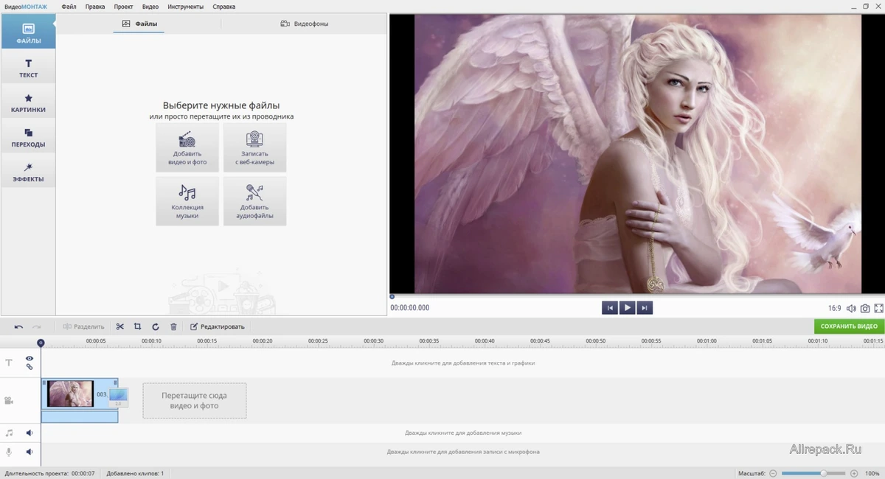Click the scissors cut icon
Screen dimensions: 885x479
point(120,326)
